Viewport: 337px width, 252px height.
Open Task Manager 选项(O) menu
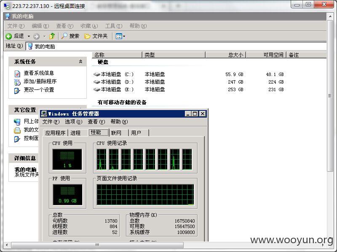click(73, 122)
